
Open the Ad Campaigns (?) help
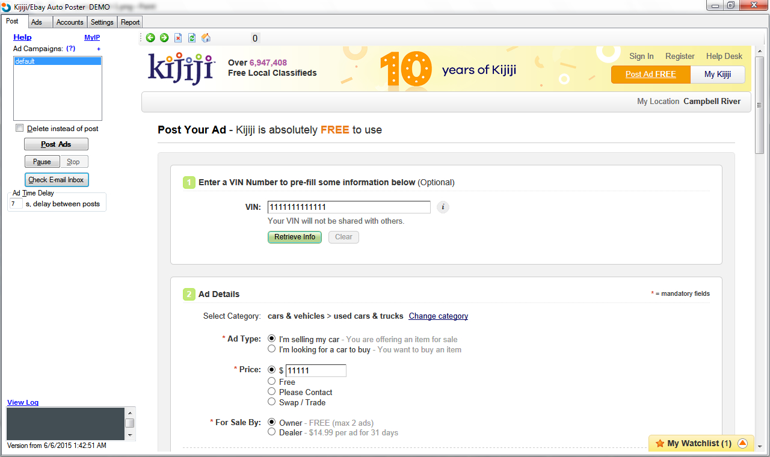(71, 49)
